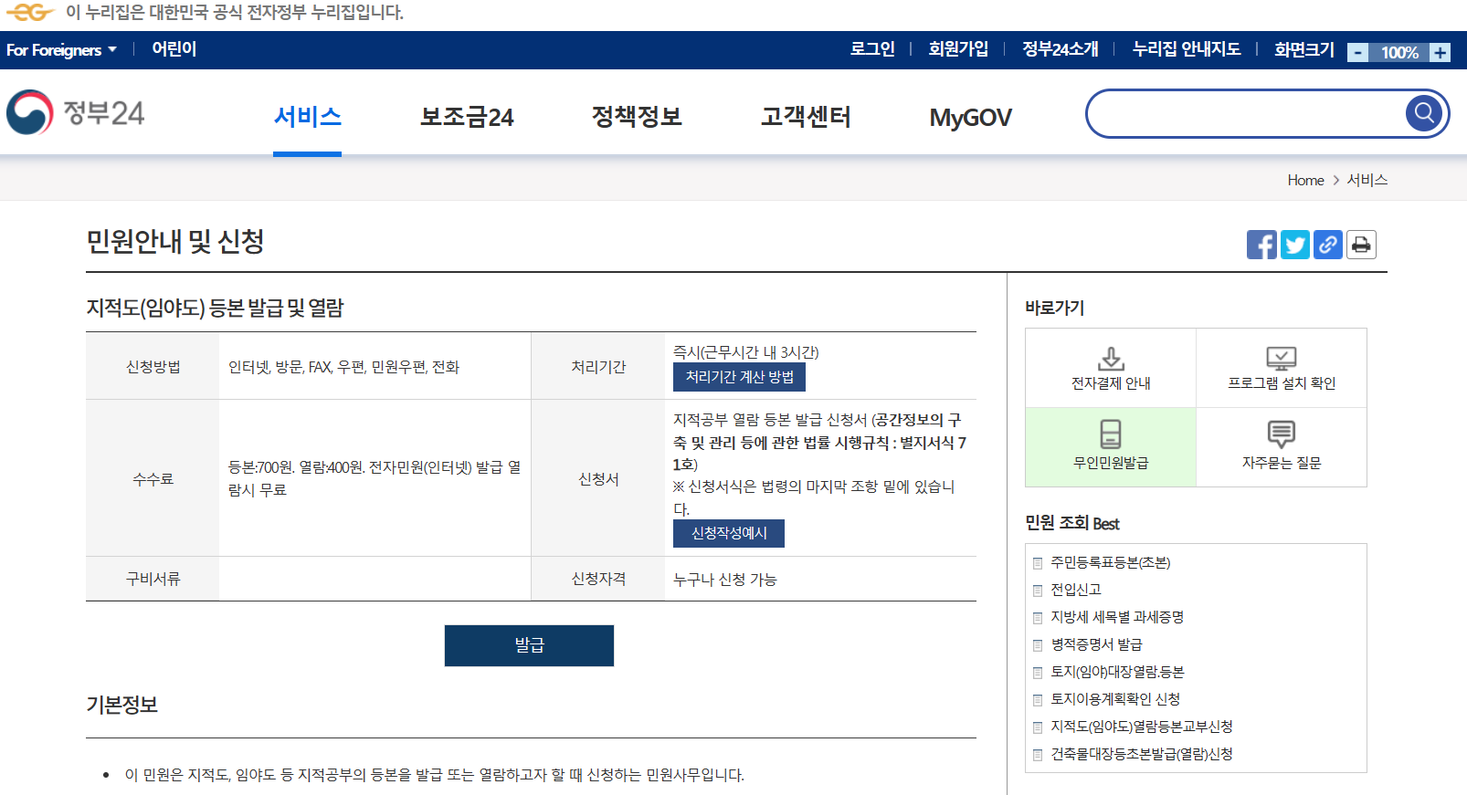Screen dimensions: 1467x795
Task: Click 로그인 link
Action: pyautogui.click(x=872, y=49)
